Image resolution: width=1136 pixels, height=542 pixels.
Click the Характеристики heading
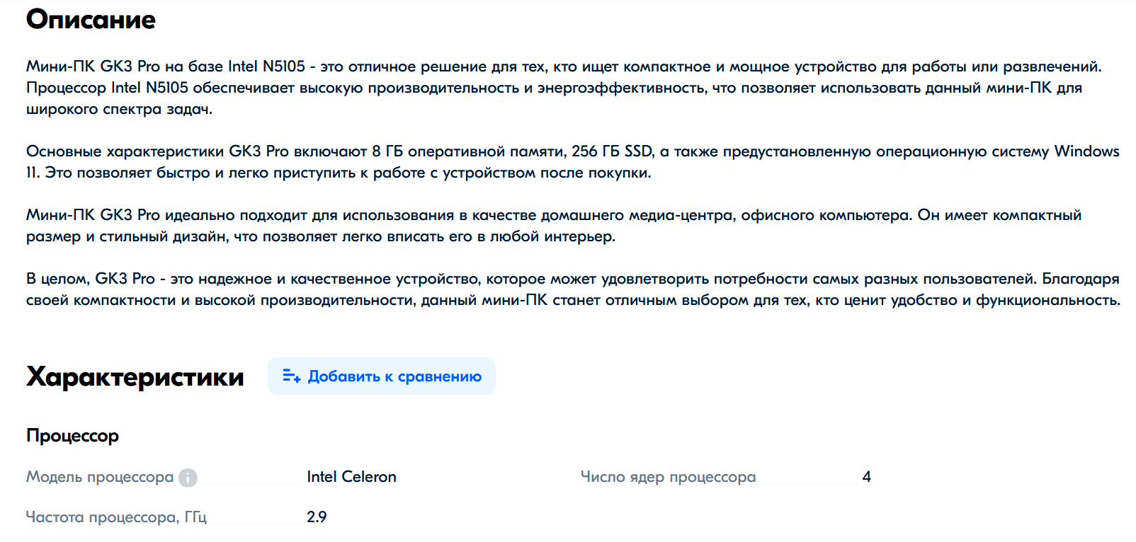tap(135, 376)
